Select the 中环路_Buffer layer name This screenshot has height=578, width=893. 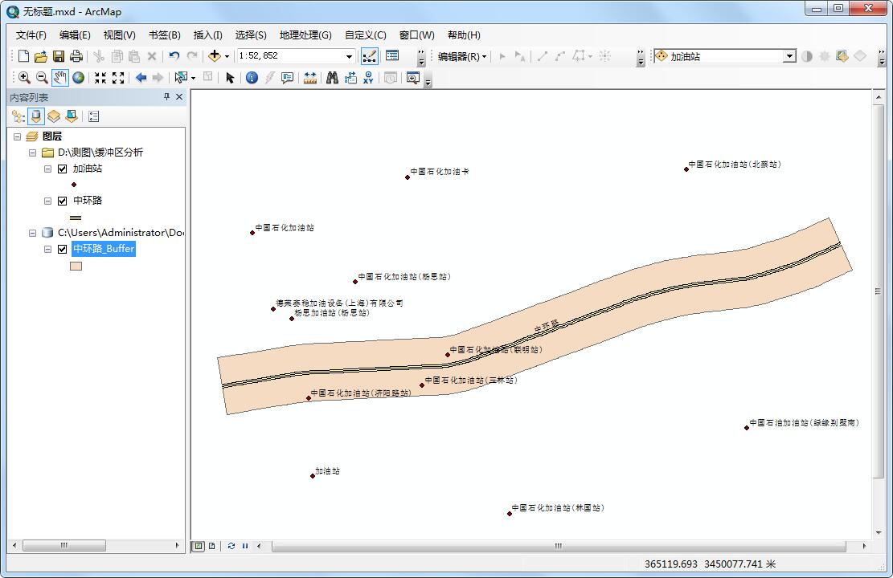[104, 249]
